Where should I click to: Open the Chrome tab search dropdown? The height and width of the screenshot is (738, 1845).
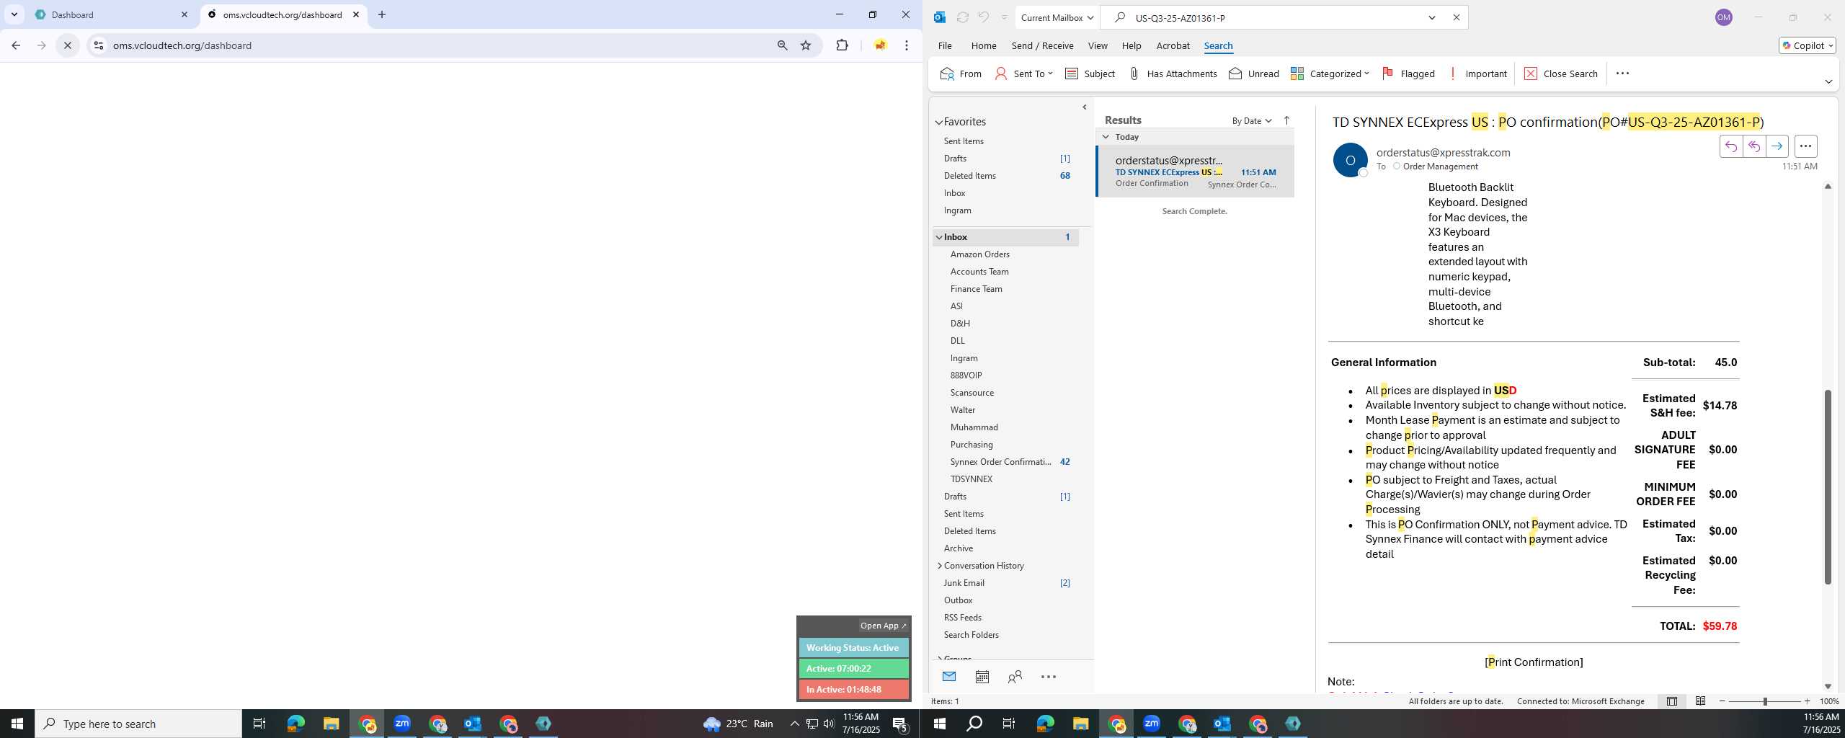click(x=14, y=14)
